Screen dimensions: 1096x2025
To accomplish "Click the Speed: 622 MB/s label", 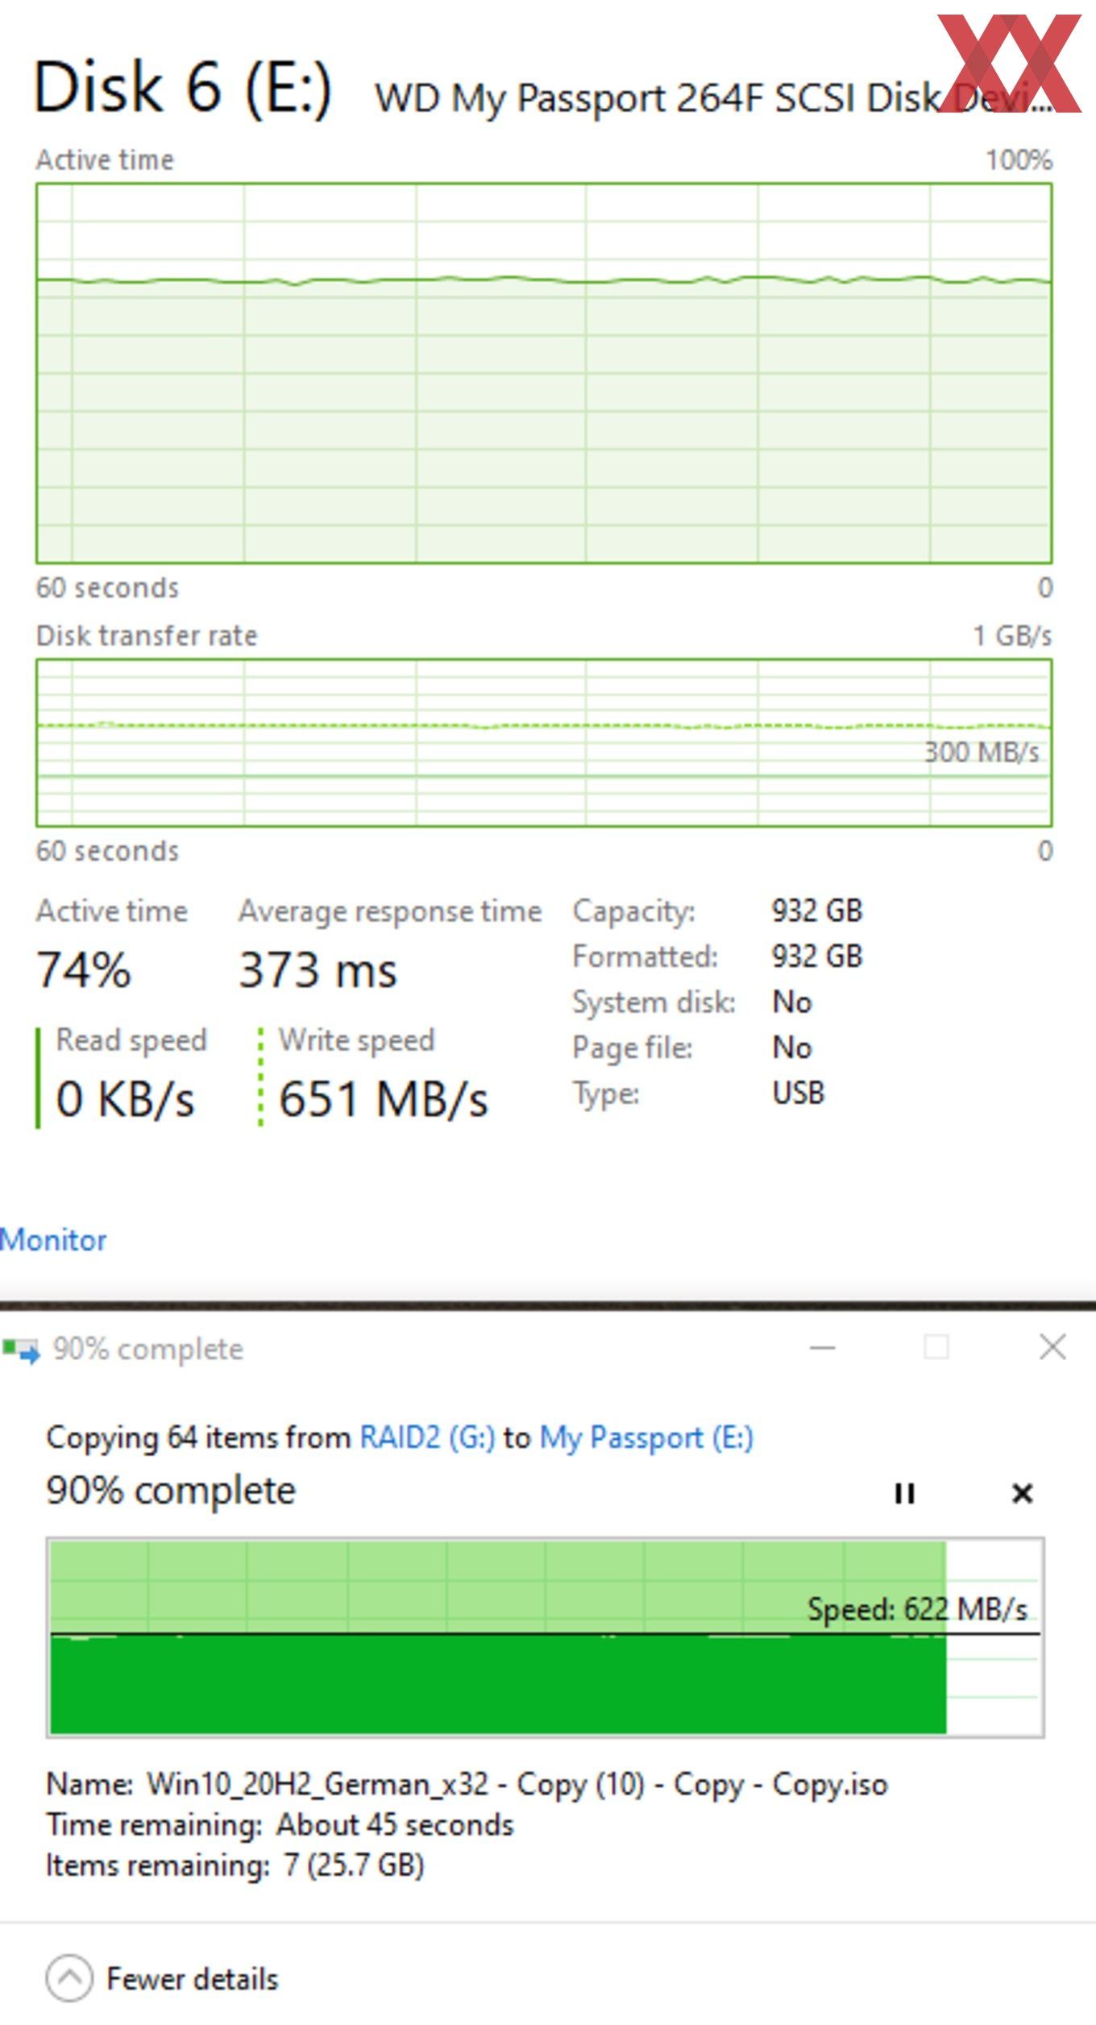I will point(917,1609).
